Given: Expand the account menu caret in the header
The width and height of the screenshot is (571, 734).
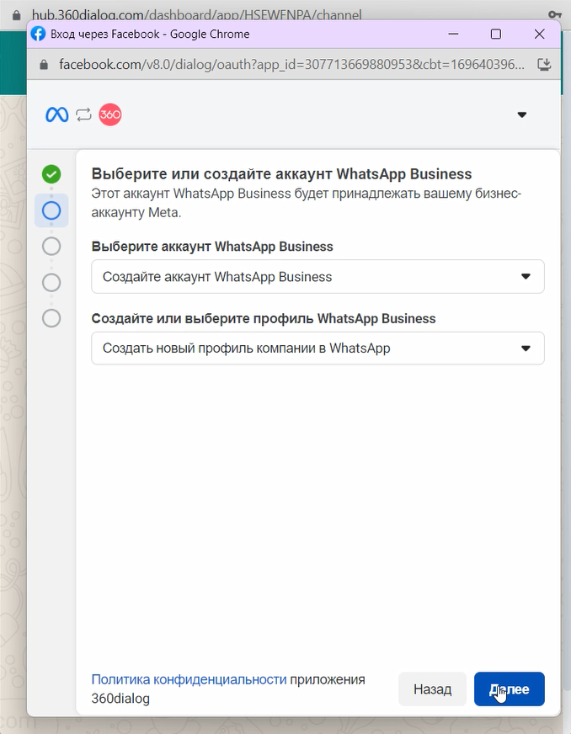Looking at the screenshot, I should pyautogui.click(x=521, y=115).
